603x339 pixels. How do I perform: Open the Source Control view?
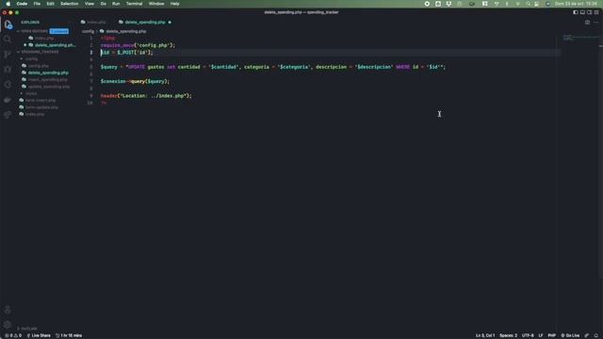coord(8,55)
